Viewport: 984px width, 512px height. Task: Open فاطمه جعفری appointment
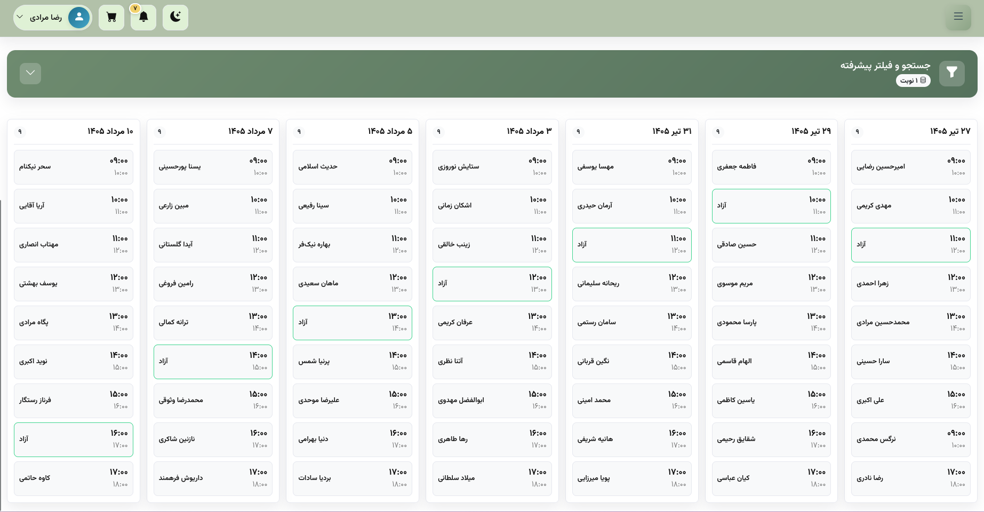click(771, 167)
